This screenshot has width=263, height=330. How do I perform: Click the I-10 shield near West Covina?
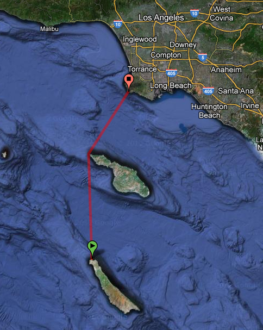(195, 13)
